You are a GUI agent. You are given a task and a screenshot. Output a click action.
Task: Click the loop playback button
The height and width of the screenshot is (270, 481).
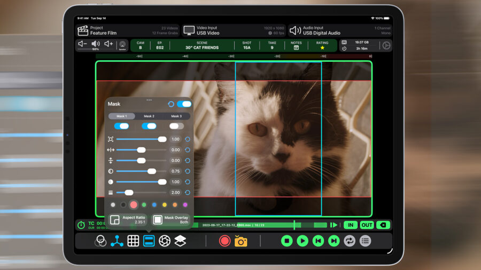pyautogui.click(x=350, y=241)
